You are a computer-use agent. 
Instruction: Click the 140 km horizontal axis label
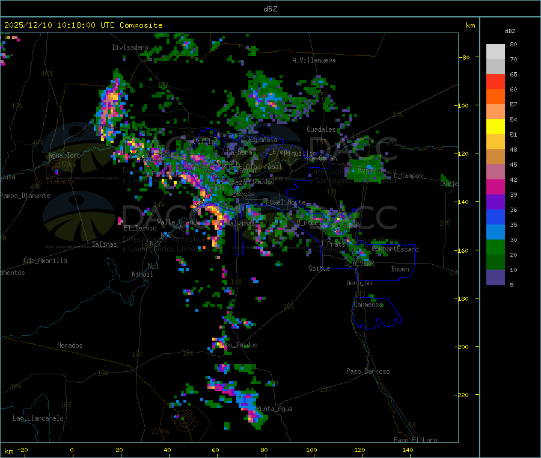click(408, 450)
